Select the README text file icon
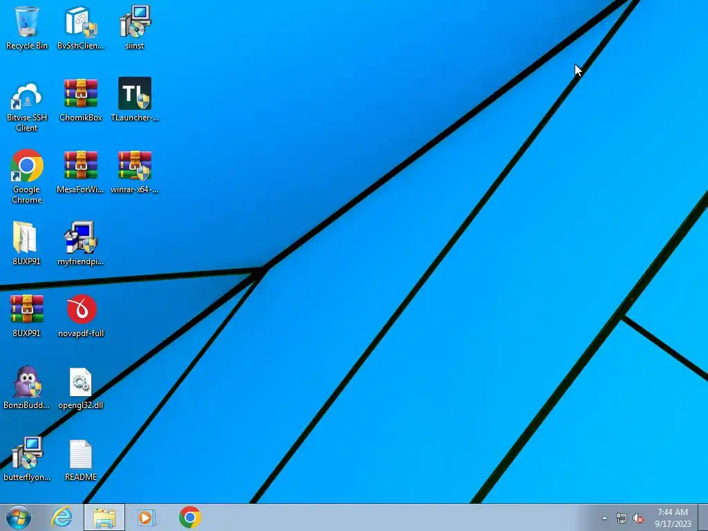This screenshot has width=708, height=531. point(81,459)
